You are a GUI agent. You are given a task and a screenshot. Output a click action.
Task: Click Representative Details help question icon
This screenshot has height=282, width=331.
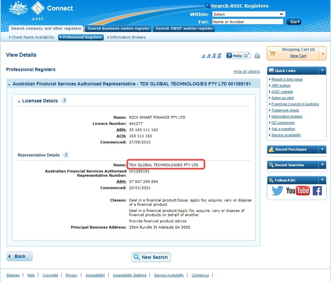point(66,155)
